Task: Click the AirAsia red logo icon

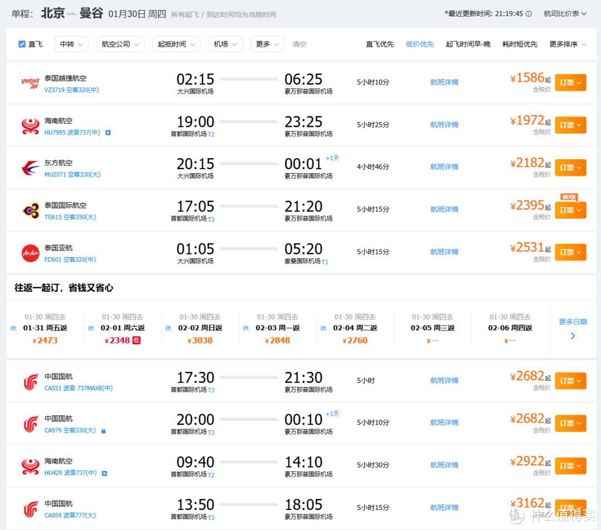Action: point(30,253)
